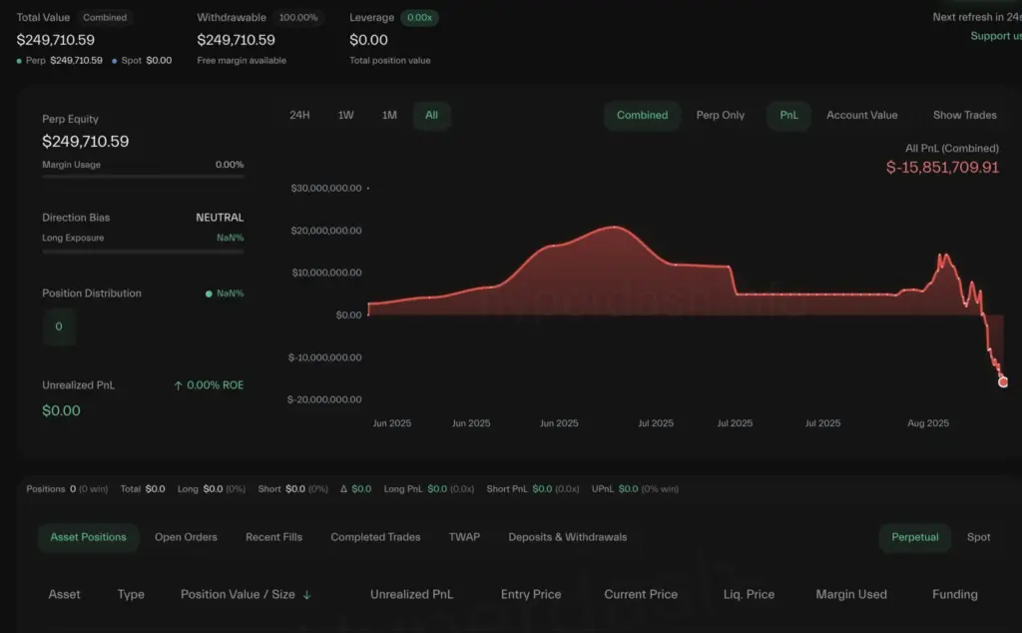This screenshot has width=1022, height=633.
Task: Click the green dot in Position Distribution
Action: click(209, 295)
